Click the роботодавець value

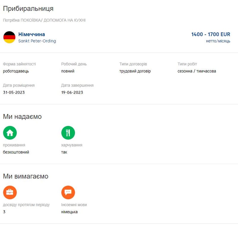(16, 71)
